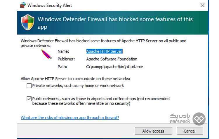Open the firewall risks help link
This screenshot has width=219, height=139.
click(70, 118)
